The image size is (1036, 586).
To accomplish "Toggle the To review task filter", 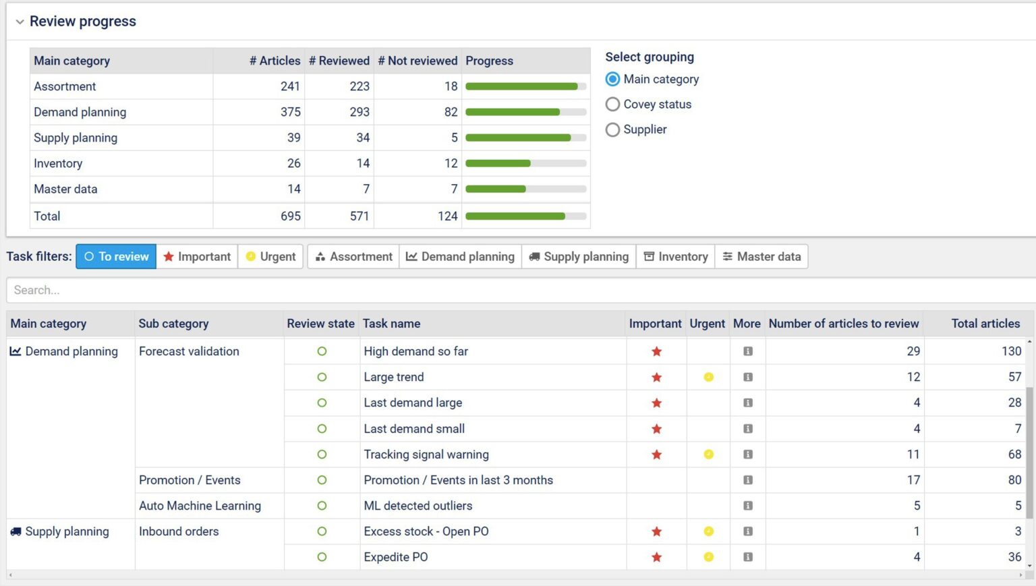I will (x=116, y=257).
